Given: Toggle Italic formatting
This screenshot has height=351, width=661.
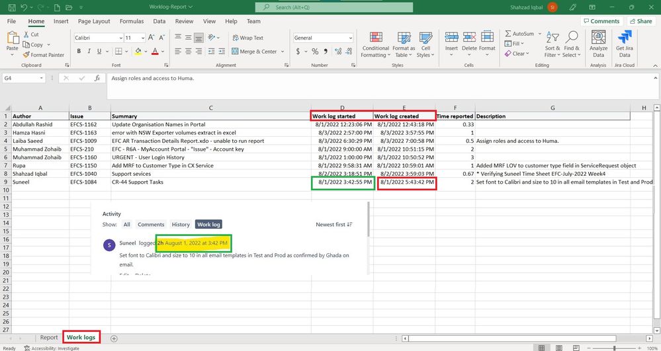Looking at the screenshot, I should (x=89, y=52).
